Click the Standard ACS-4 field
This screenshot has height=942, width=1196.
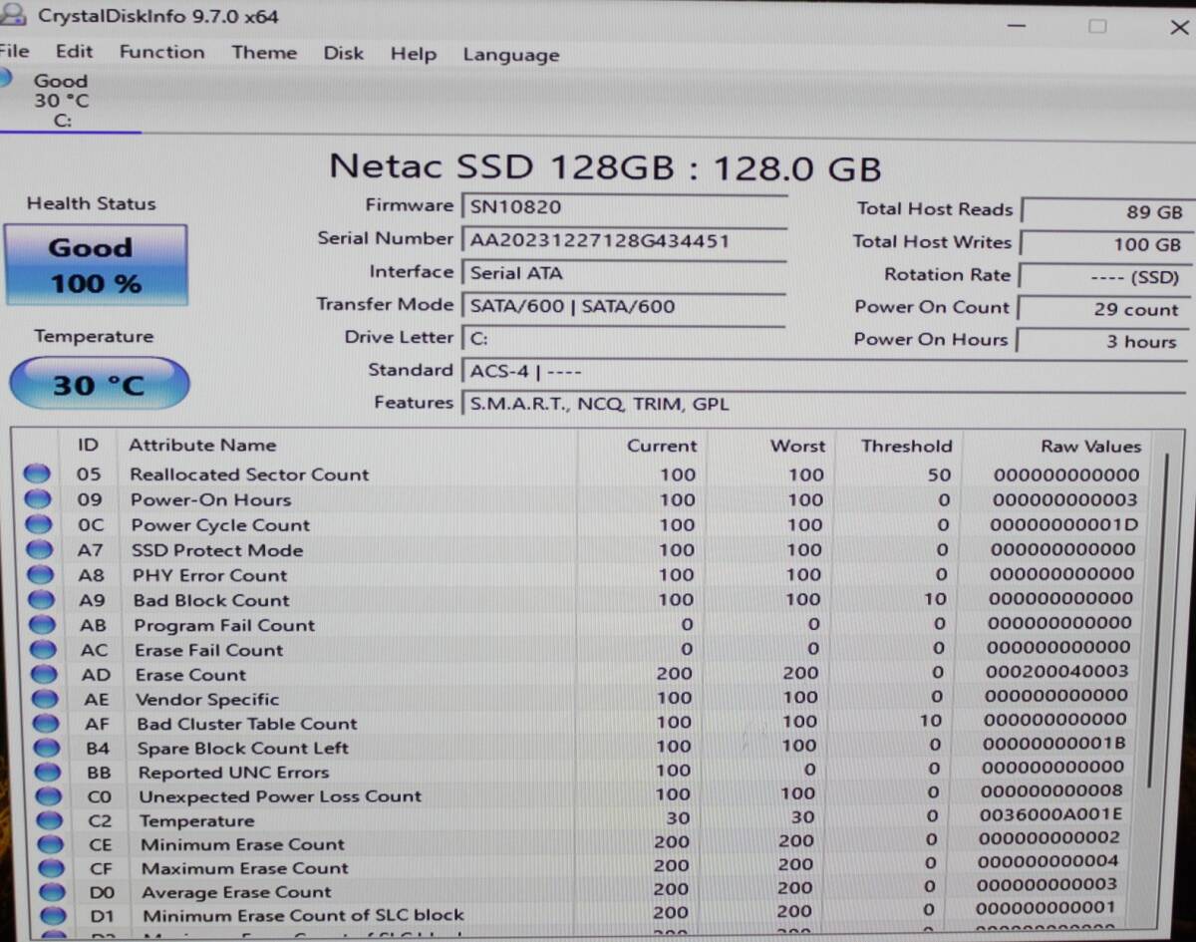(x=825, y=372)
